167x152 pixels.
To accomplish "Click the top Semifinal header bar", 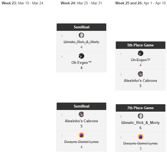I will click(81, 27).
